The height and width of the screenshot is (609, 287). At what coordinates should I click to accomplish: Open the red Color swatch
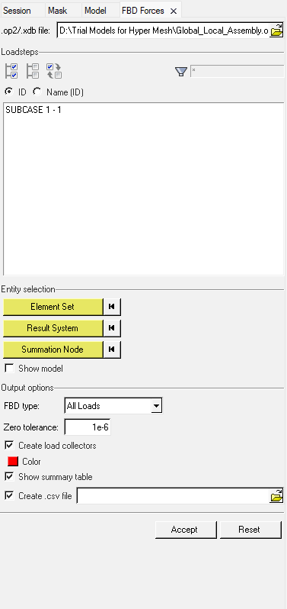pos(13,462)
